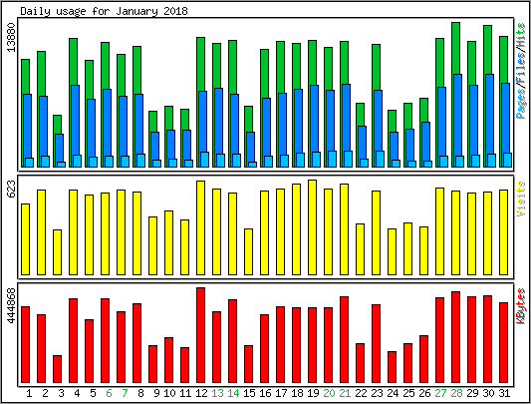Click the blue "Files" legend word

tap(520, 68)
